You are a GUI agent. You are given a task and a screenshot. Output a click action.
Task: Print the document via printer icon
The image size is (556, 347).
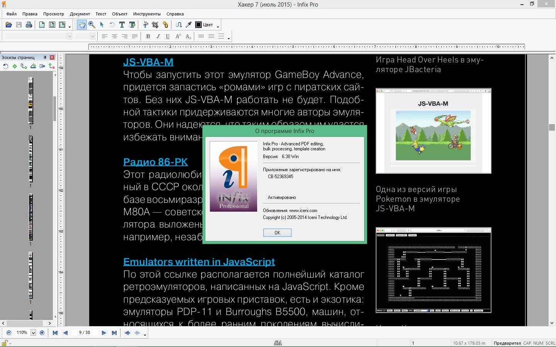(x=29, y=25)
